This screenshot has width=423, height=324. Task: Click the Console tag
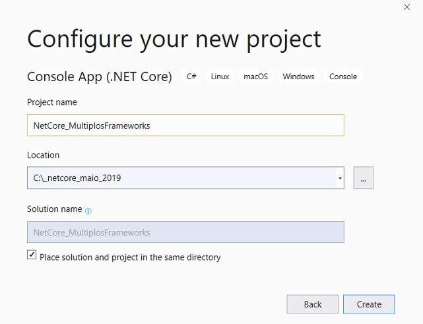coord(343,77)
